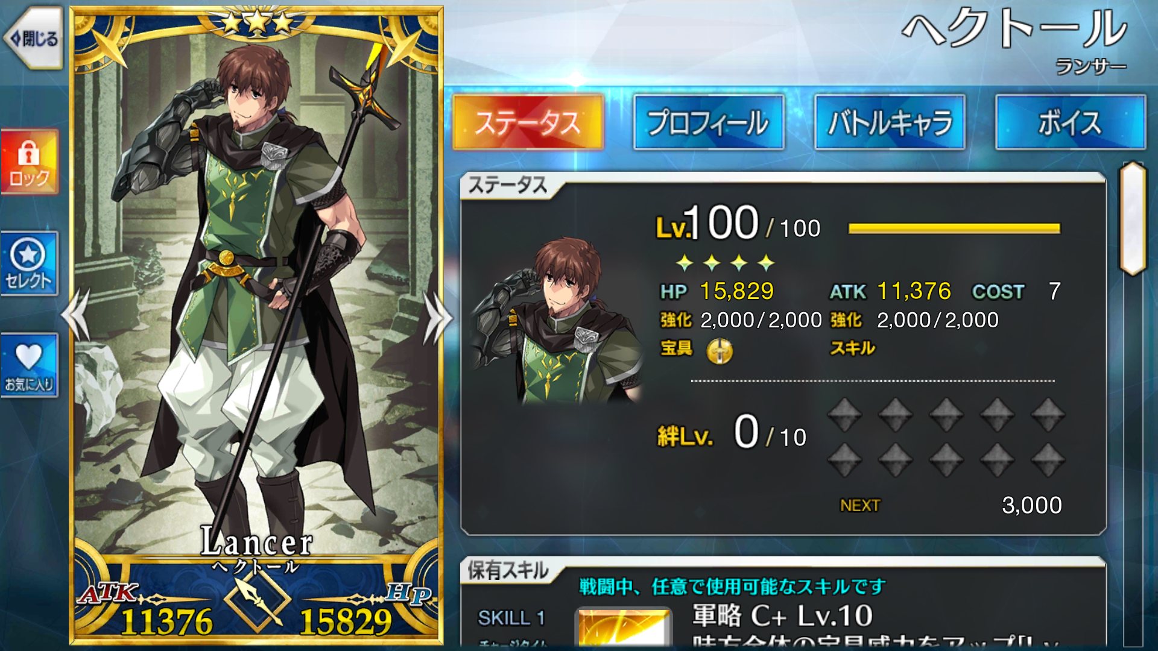The height and width of the screenshot is (651, 1158).
Task: Toggle the お気に入り heart favorite button
Action: point(29,365)
